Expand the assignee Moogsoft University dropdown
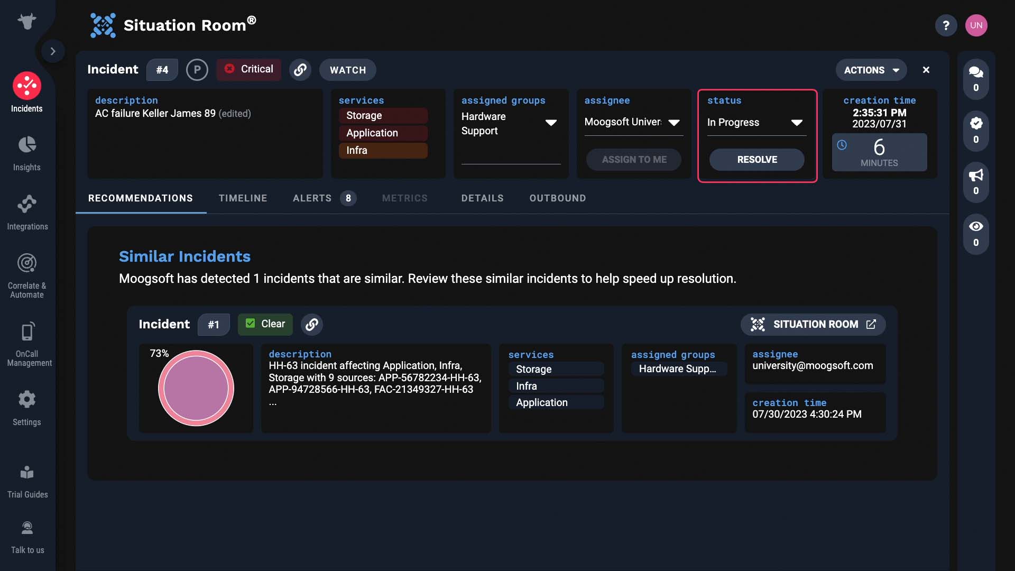 point(673,123)
